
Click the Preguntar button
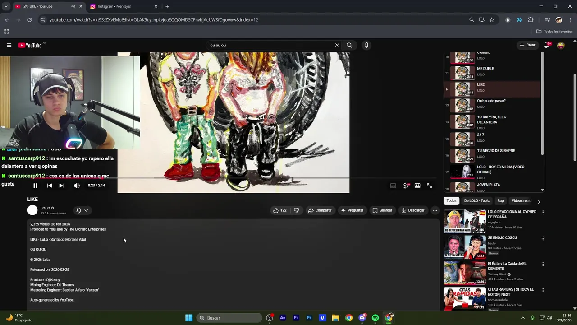click(x=352, y=210)
